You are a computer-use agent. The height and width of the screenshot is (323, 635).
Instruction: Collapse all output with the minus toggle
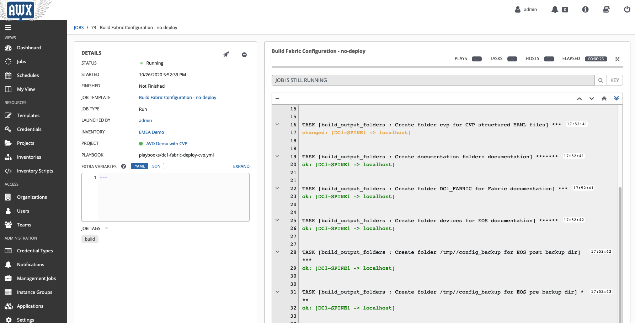277,98
